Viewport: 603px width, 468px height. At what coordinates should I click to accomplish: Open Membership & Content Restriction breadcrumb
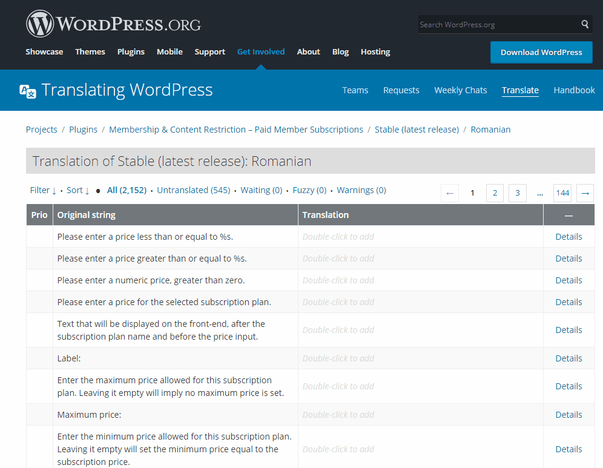236,130
